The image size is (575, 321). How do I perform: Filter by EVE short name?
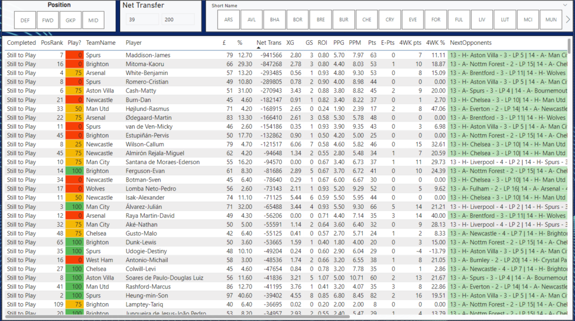tap(413, 20)
